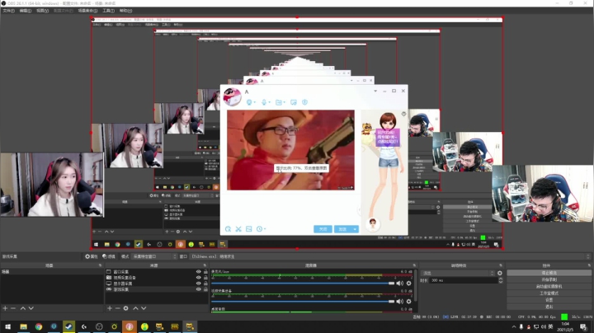Open source properties gear below the sources list

point(125,308)
